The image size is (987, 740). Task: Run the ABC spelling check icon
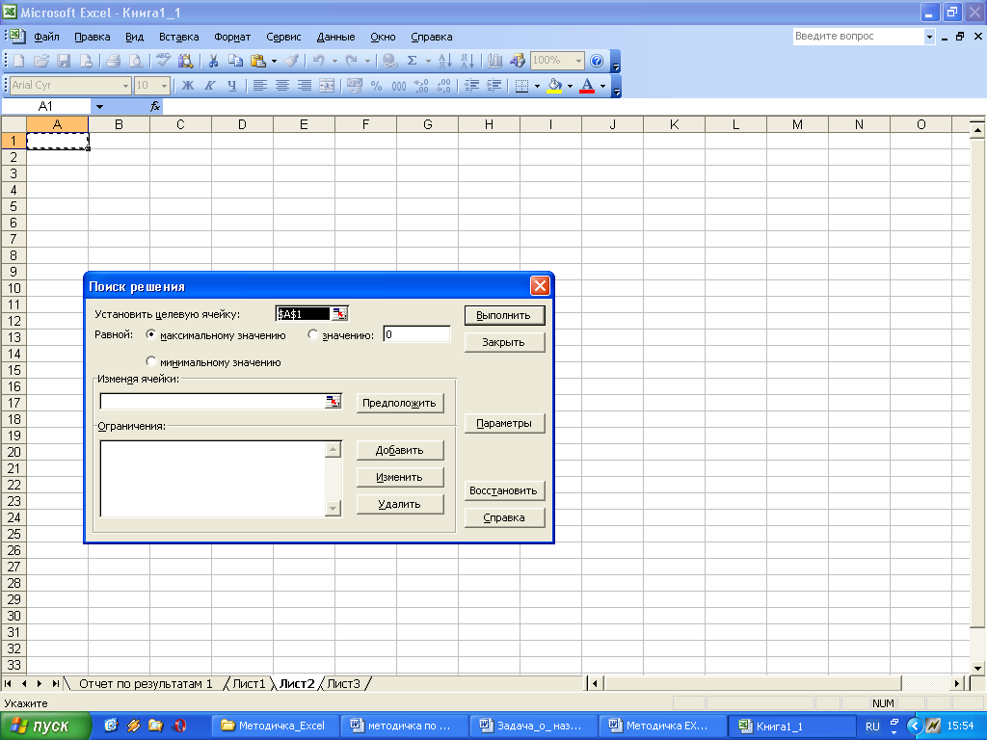pos(164,61)
